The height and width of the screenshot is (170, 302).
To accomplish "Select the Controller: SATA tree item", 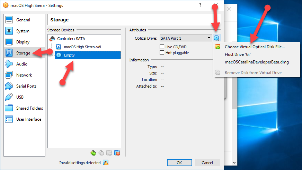I will click(71, 39).
